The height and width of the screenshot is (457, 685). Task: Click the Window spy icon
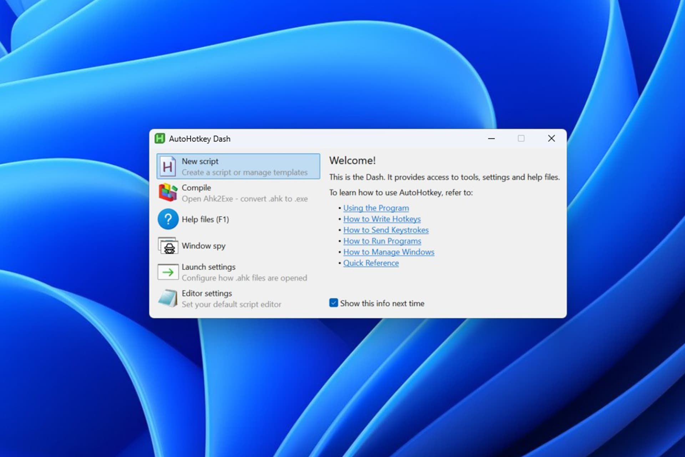point(168,246)
